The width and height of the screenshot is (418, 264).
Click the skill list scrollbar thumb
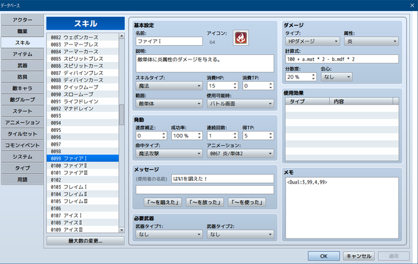click(121, 114)
